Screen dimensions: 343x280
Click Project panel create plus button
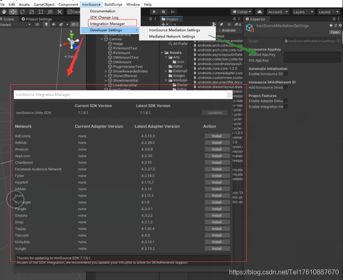click(165, 25)
